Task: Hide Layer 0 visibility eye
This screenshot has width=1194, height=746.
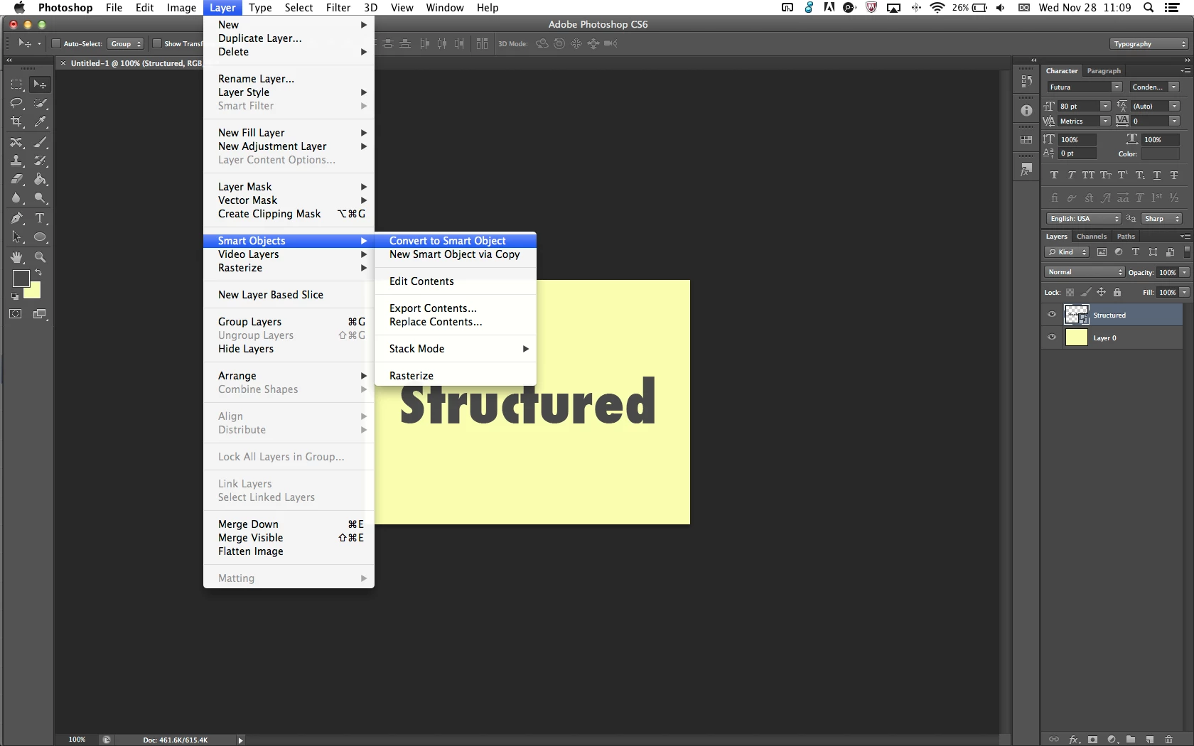Action: (1052, 337)
